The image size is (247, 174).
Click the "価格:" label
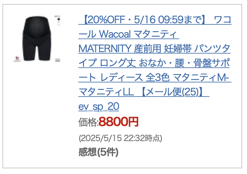[x=89, y=122]
